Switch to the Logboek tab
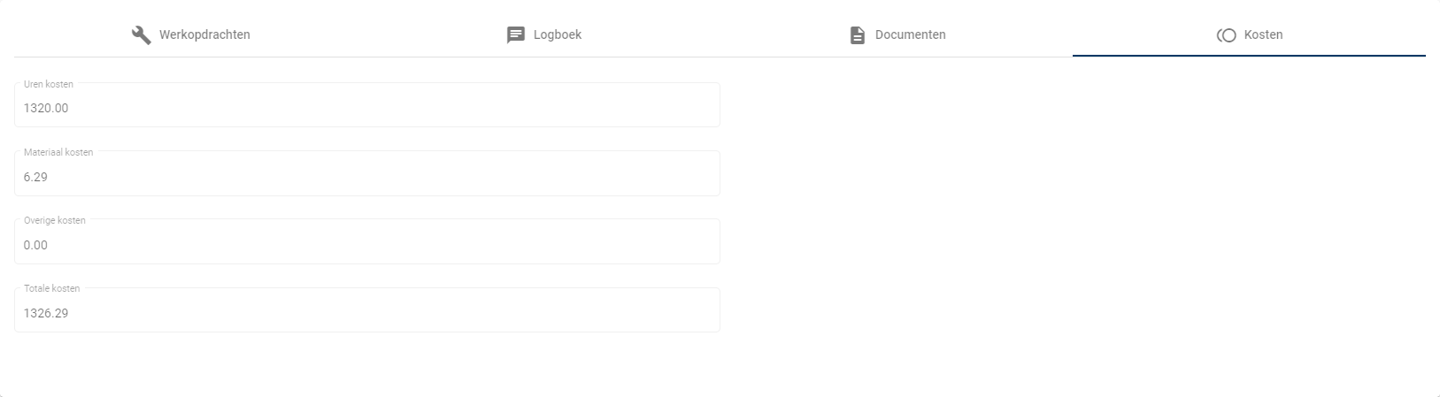Screen dimensions: 1440x397 coord(557,35)
